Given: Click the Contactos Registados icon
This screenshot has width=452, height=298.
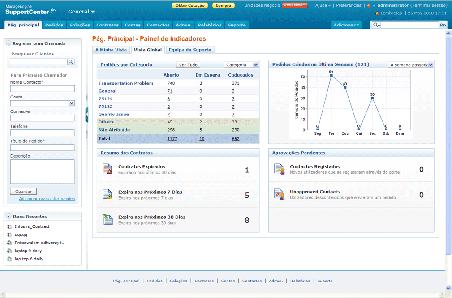Looking at the screenshot, I should click(x=280, y=169).
